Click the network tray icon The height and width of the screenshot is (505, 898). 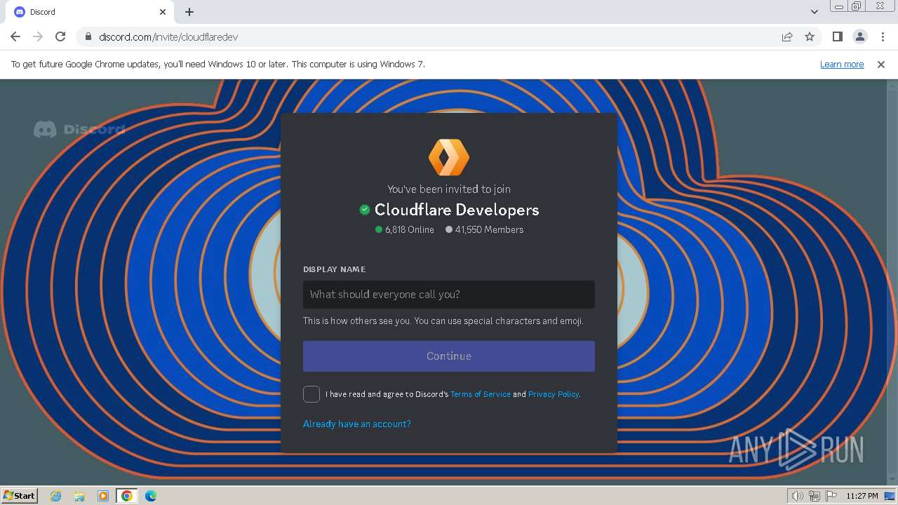[815, 496]
